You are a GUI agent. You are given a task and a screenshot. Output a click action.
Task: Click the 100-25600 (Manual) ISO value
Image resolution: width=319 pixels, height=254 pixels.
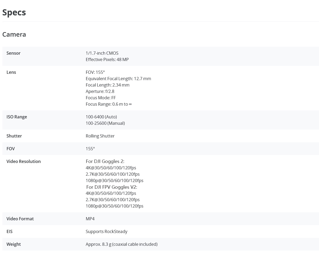pos(105,123)
